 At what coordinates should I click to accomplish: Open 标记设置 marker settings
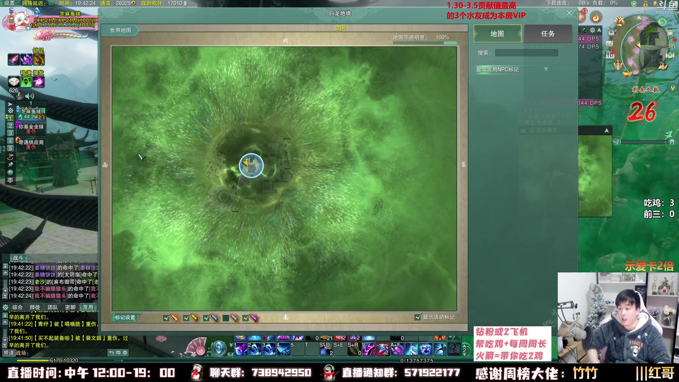click(x=125, y=317)
